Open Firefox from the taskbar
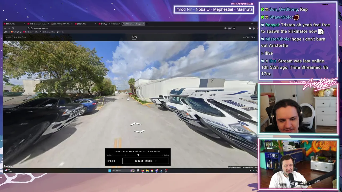Viewport: 342px width, 192px height. (x=142, y=171)
